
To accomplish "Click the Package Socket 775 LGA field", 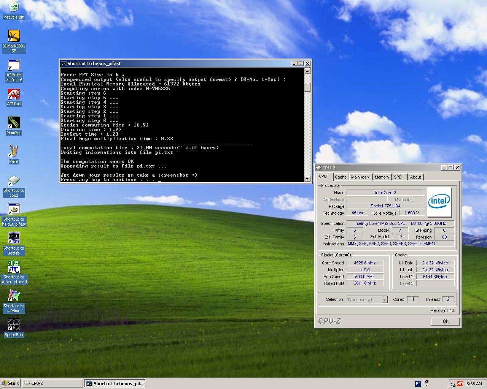I will (385, 206).
